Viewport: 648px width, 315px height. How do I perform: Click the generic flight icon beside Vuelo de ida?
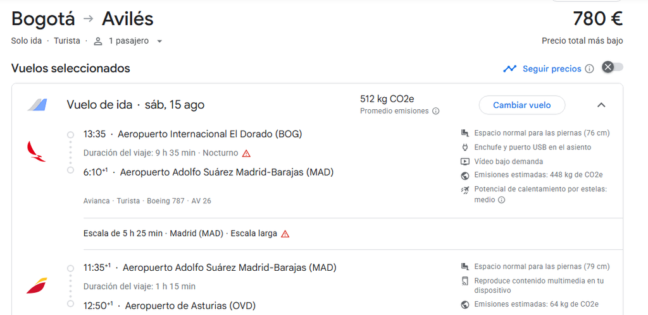point(37,105)
